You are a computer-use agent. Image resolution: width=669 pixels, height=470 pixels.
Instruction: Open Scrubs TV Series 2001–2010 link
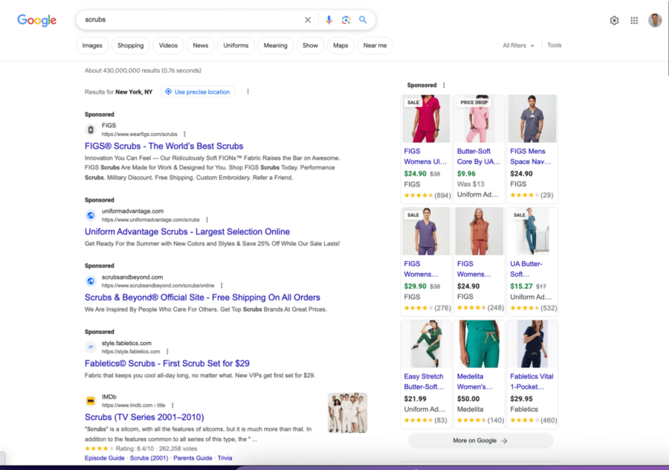coord(144,417)
